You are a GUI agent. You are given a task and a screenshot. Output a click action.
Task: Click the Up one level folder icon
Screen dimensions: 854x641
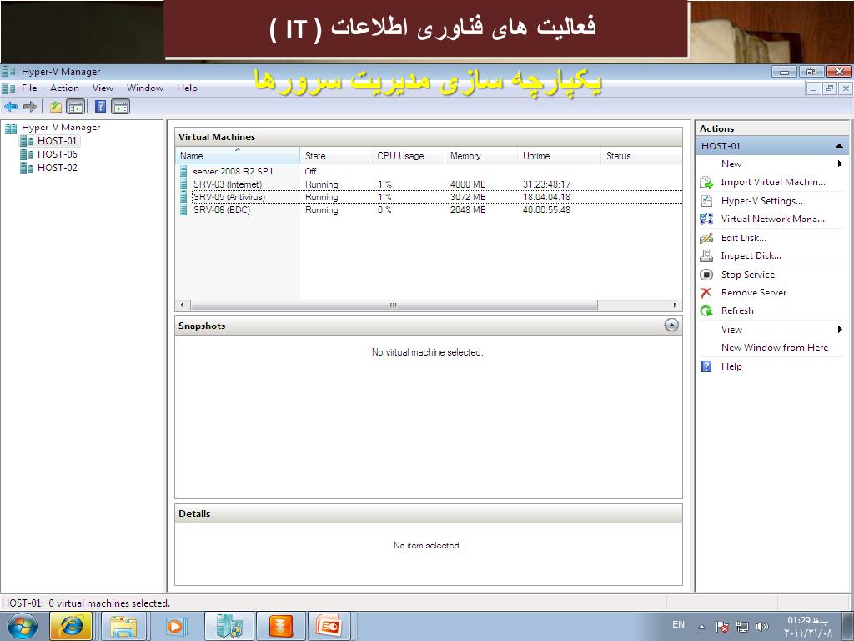point(56,106)
